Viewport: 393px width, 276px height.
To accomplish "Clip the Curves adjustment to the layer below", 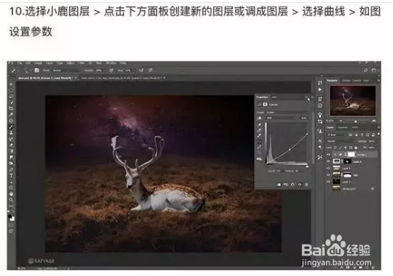I will (279, 185).
